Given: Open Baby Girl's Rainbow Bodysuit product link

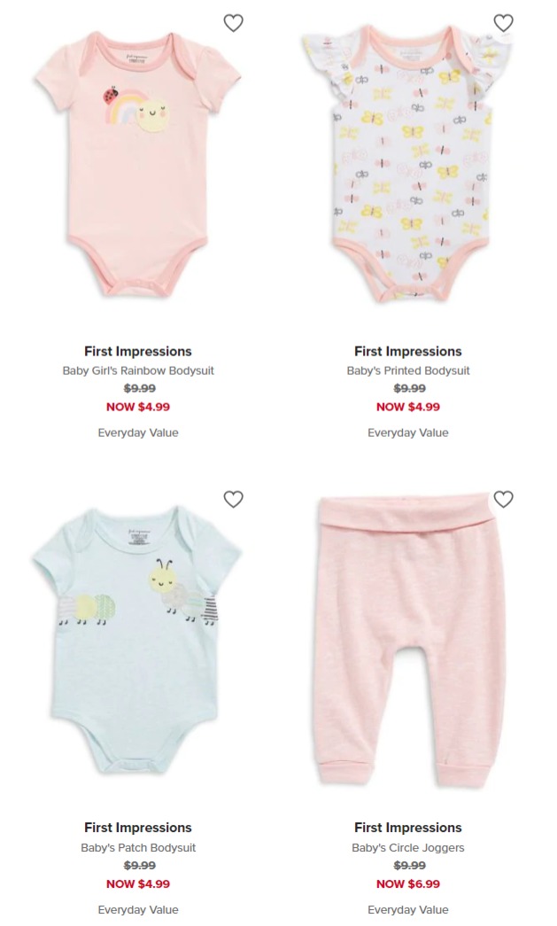Looking at the screenshot, I should [x=138, y=371].
